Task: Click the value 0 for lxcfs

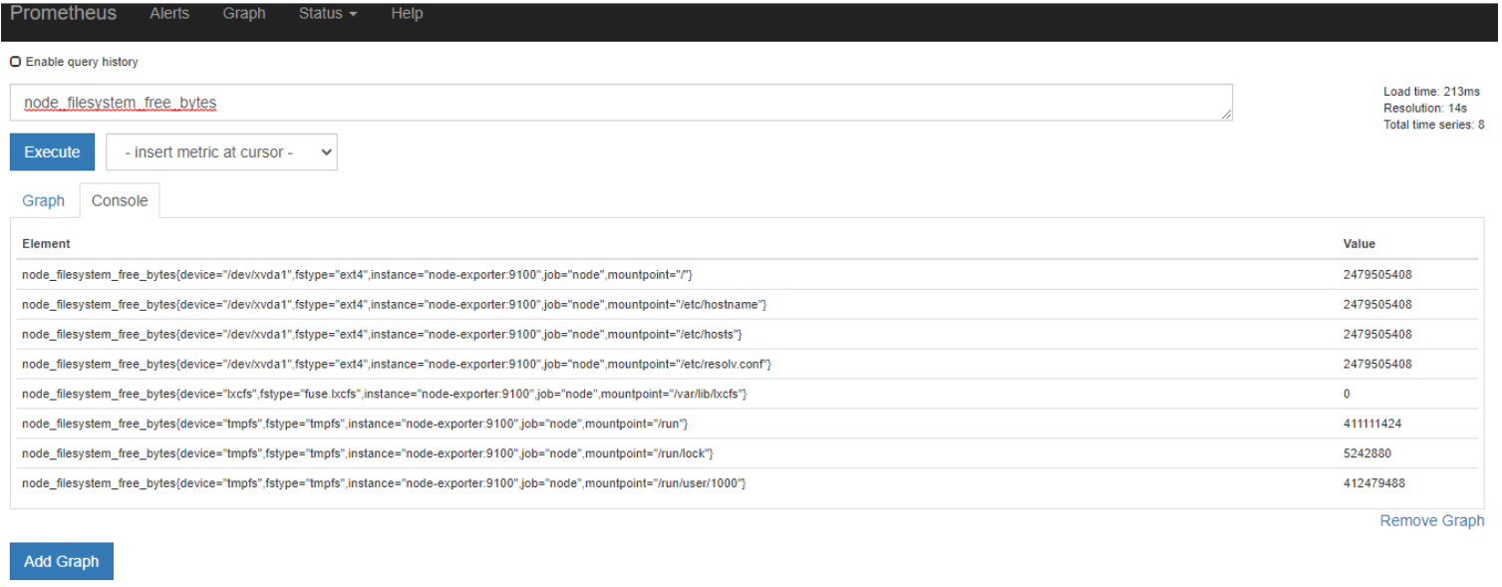Action: tap(1347, 394)
